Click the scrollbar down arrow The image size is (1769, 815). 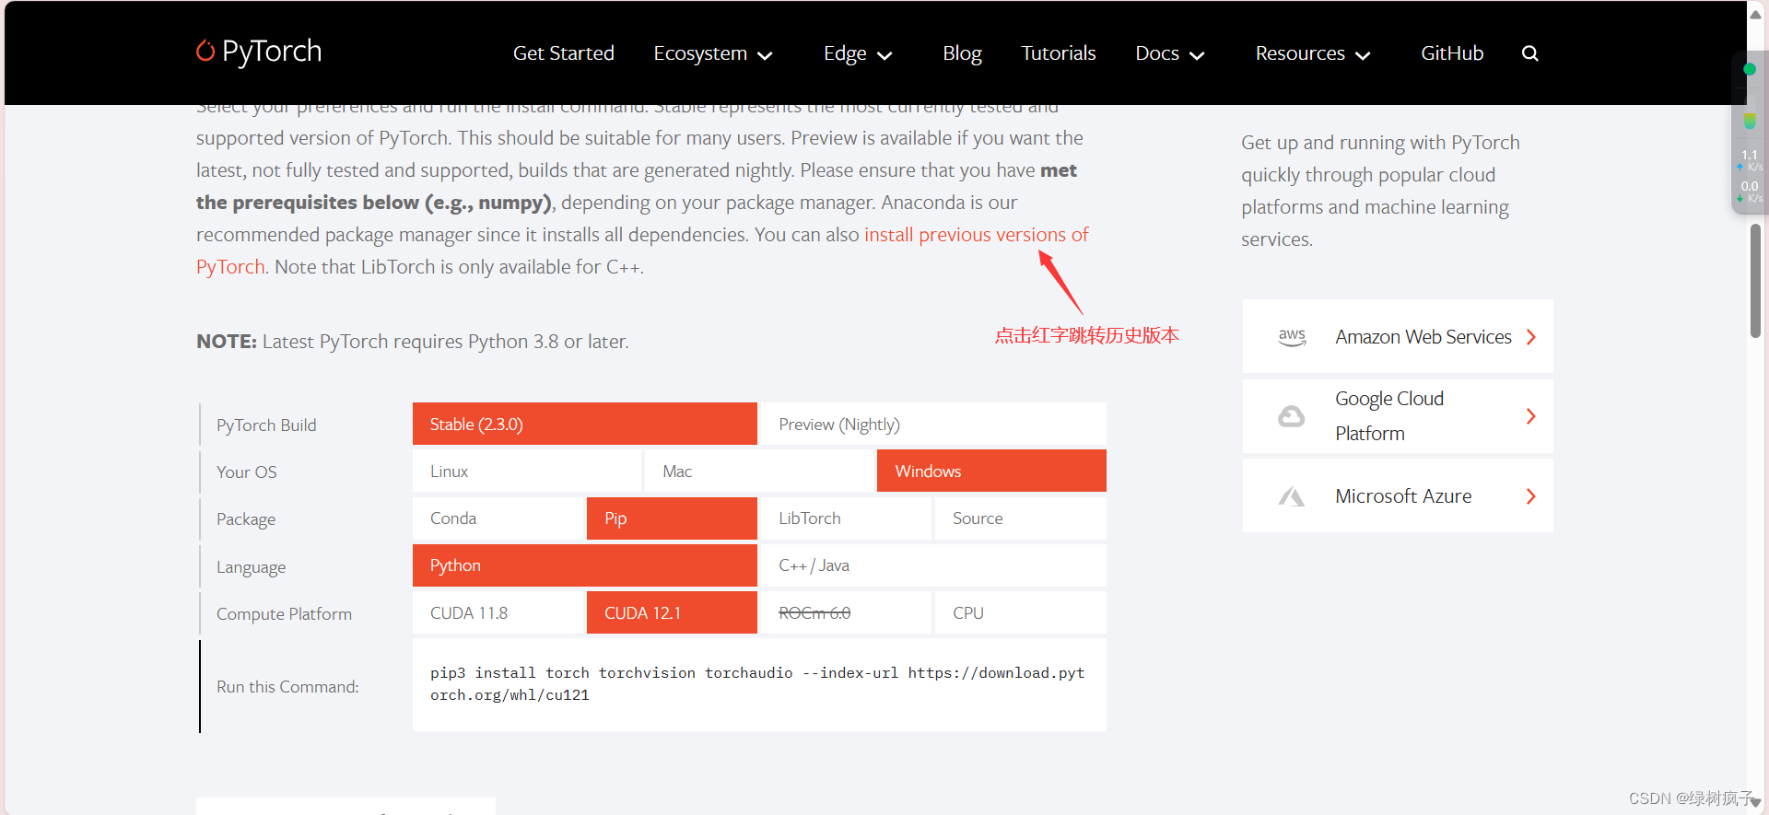pyautogui.click(x=1756, y=803)
